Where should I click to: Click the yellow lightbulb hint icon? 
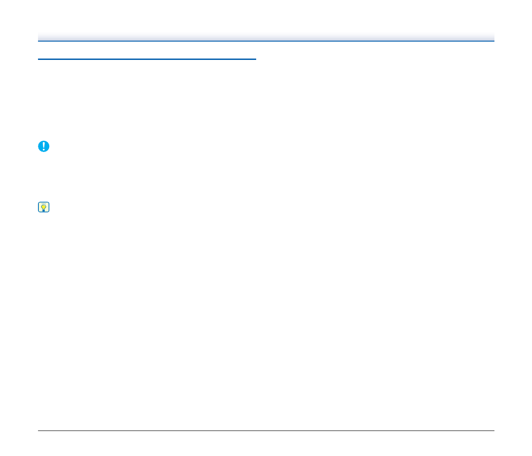43,207
